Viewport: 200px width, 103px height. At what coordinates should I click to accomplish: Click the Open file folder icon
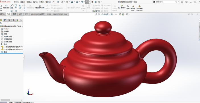coord(67,2)
